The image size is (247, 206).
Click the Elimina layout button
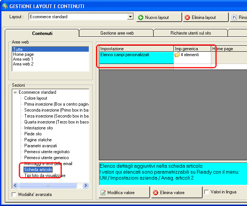click(x=206, y=17)
